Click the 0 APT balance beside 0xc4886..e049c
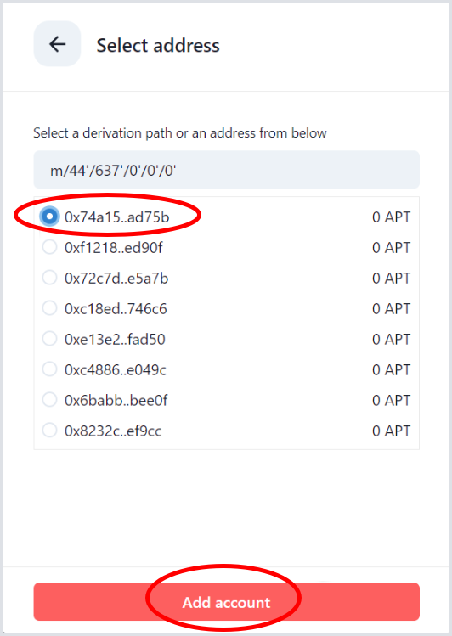452x636 pixels. point(391,370)
